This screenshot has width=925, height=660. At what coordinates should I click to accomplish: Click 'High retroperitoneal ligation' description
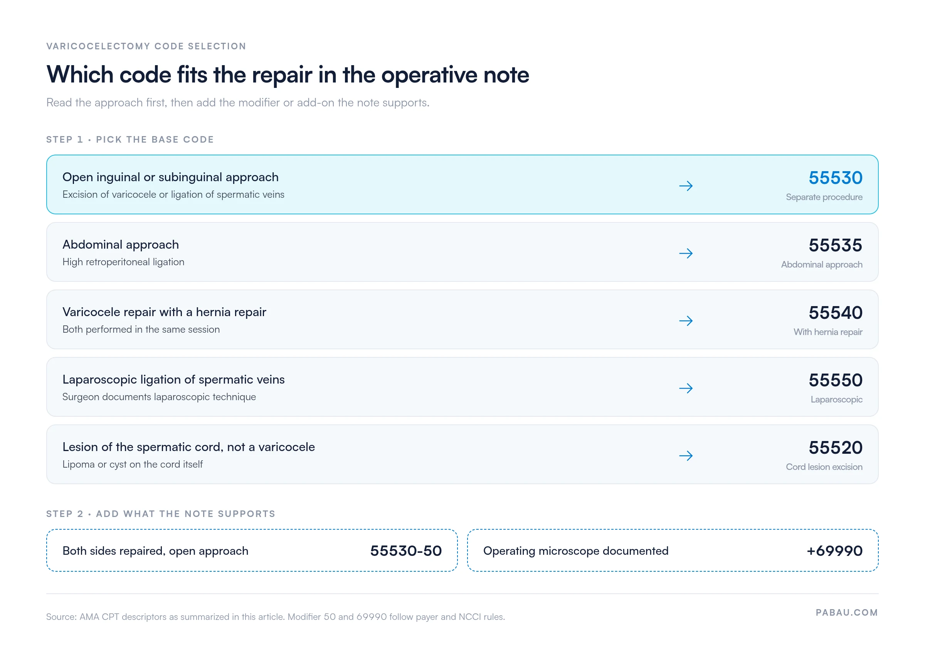click(123, 262)
